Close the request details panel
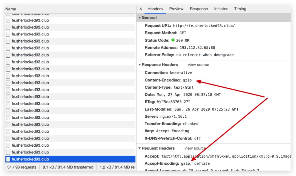 click(x=141, y=9)
